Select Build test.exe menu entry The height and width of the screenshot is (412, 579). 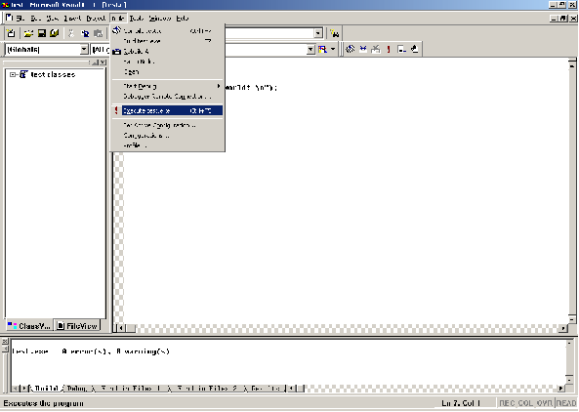[x=168, y=41]
